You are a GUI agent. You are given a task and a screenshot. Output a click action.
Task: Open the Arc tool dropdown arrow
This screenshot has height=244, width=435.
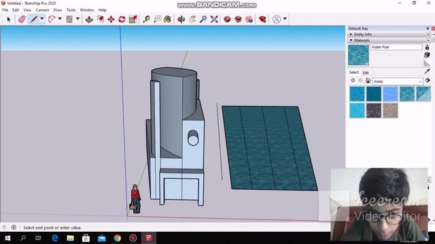tap(60, 19)
